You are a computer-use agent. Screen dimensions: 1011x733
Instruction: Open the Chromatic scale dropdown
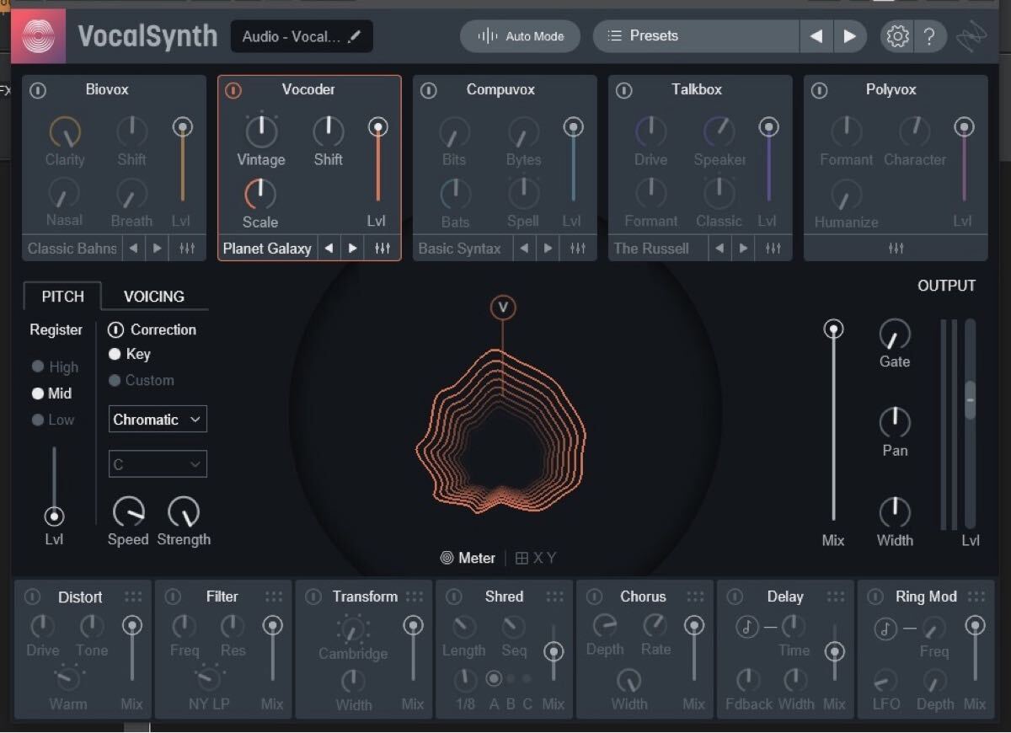click(158, 420)
